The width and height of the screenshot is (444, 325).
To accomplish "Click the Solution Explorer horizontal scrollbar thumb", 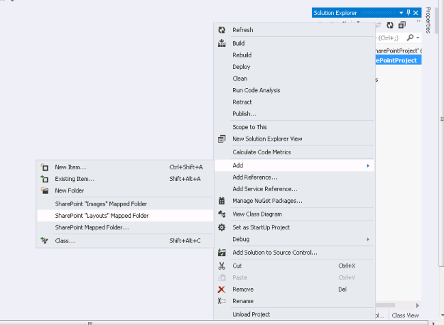I will (x=385, y=305).
